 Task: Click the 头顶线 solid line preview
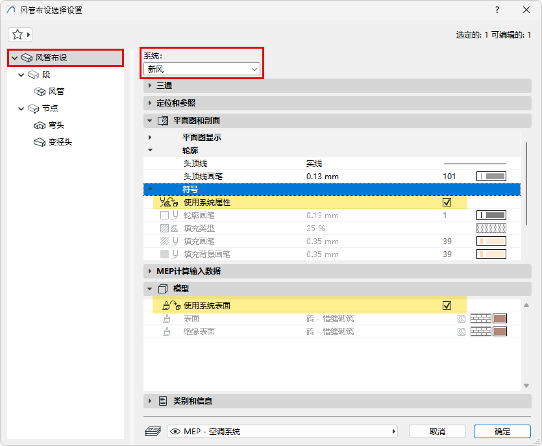[x=475, y=164]
